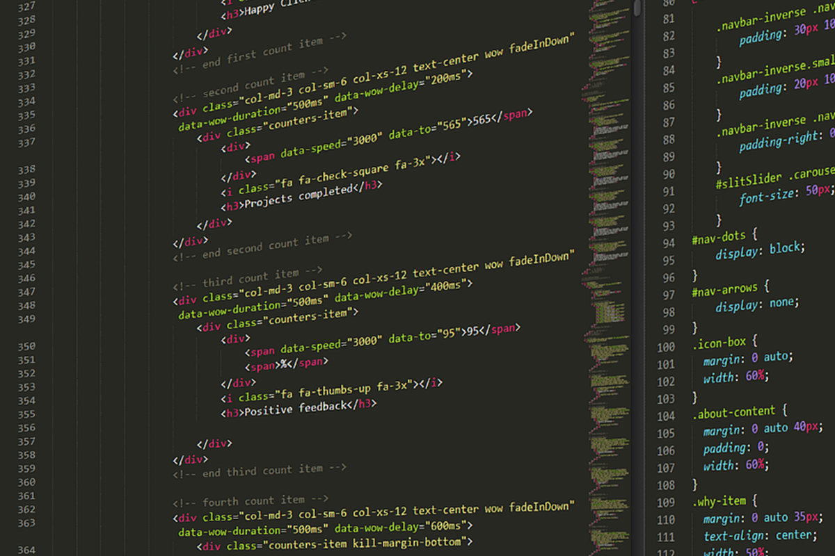Click the .icon-box CSS selector
Screen dimensions: 835x556
pos(719,342)
